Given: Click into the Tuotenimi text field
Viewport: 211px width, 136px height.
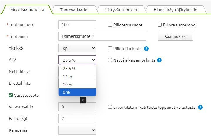Looking at the screenshot, I should (x=102, y=36).
